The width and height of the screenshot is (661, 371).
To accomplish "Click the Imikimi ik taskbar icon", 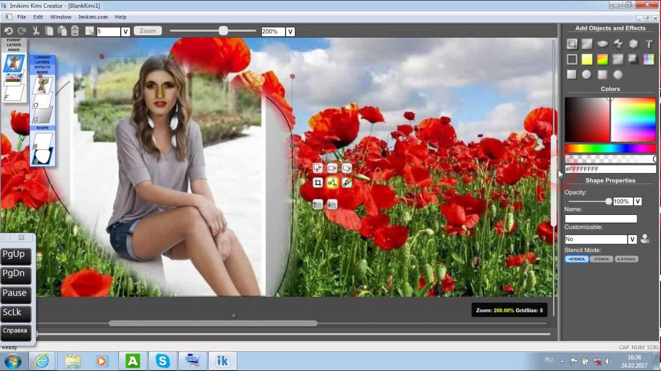I will pos(223,361).
